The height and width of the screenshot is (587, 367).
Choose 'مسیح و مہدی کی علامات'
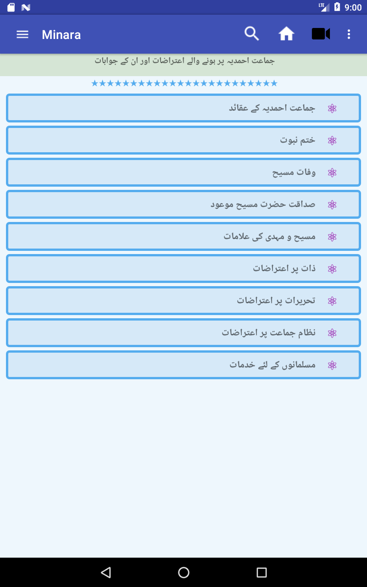pyautogui.click(x=183, y=237)
